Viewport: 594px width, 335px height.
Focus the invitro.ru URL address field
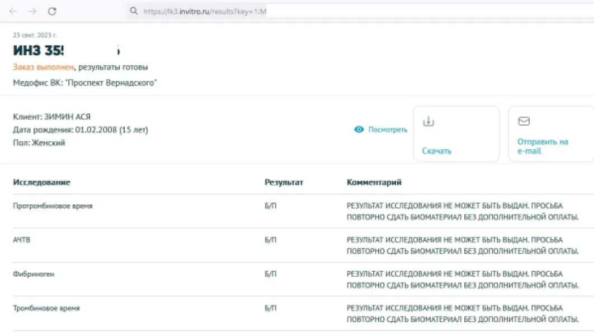click(360, 11)
